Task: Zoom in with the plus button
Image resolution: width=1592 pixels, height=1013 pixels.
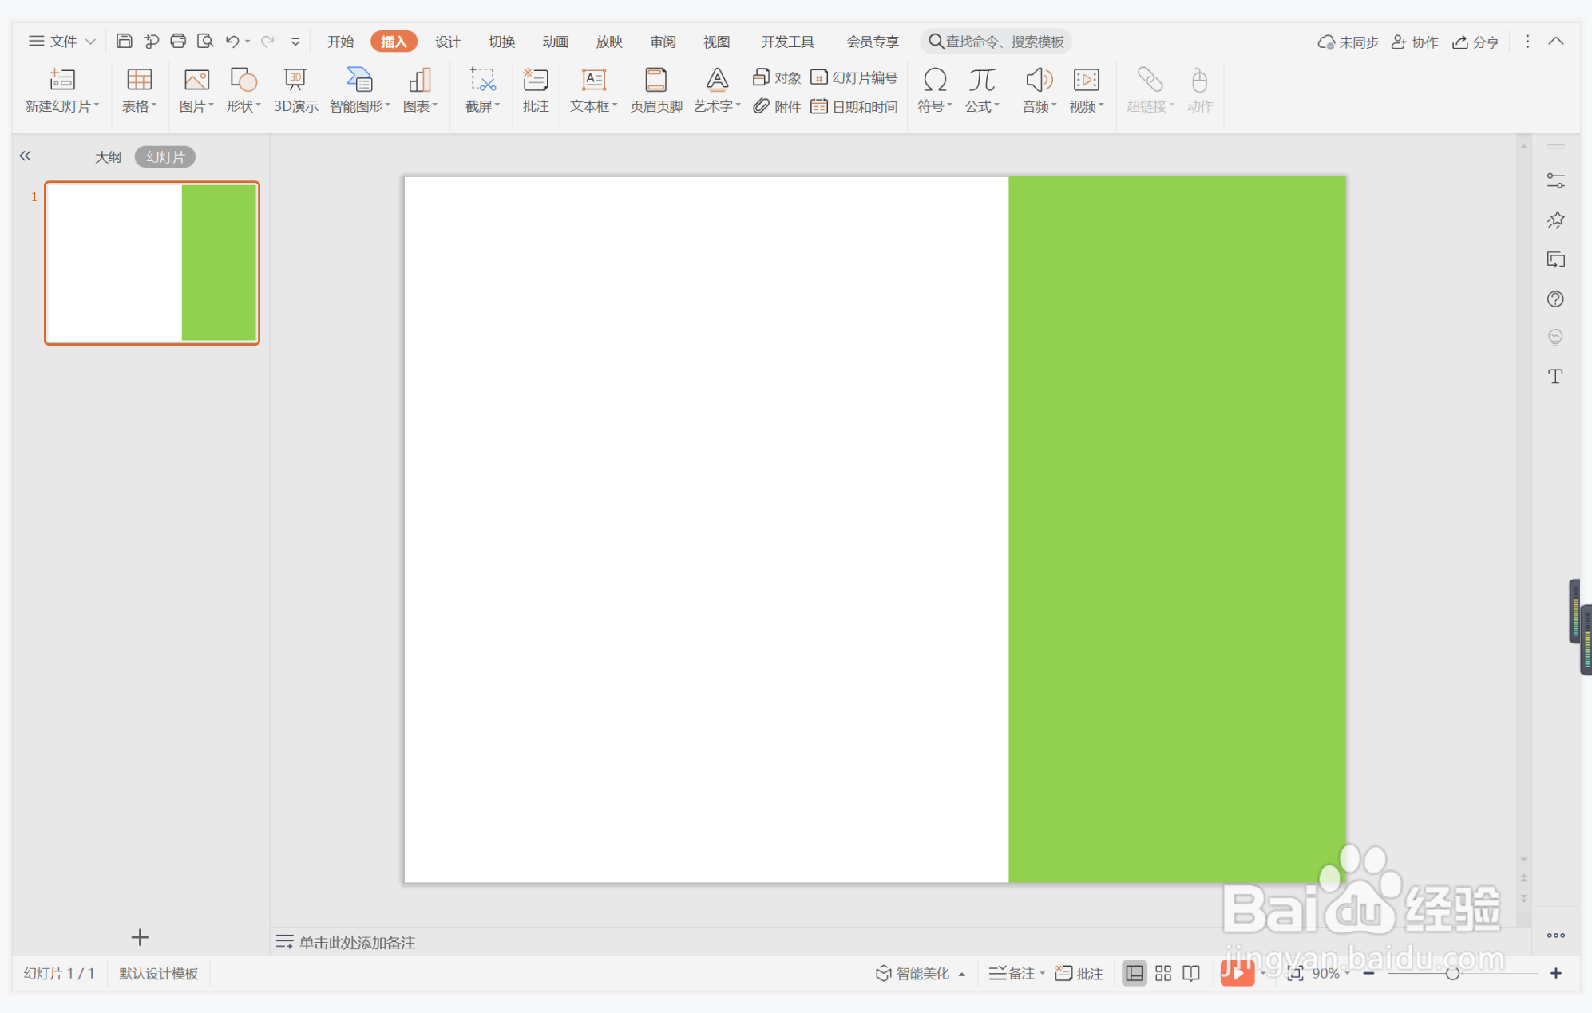Action: point(1556,973)
